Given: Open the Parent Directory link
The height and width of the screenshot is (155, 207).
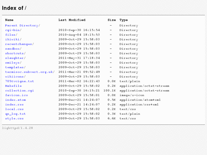Looking at the screenshot, I should point(22,25).
